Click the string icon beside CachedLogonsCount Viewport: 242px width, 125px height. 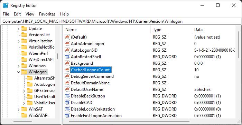pyautogui.click(x=67, y=70)
